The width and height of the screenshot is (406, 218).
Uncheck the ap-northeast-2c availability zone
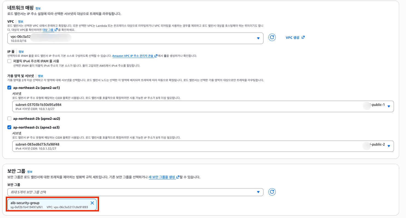click(9, 127)
